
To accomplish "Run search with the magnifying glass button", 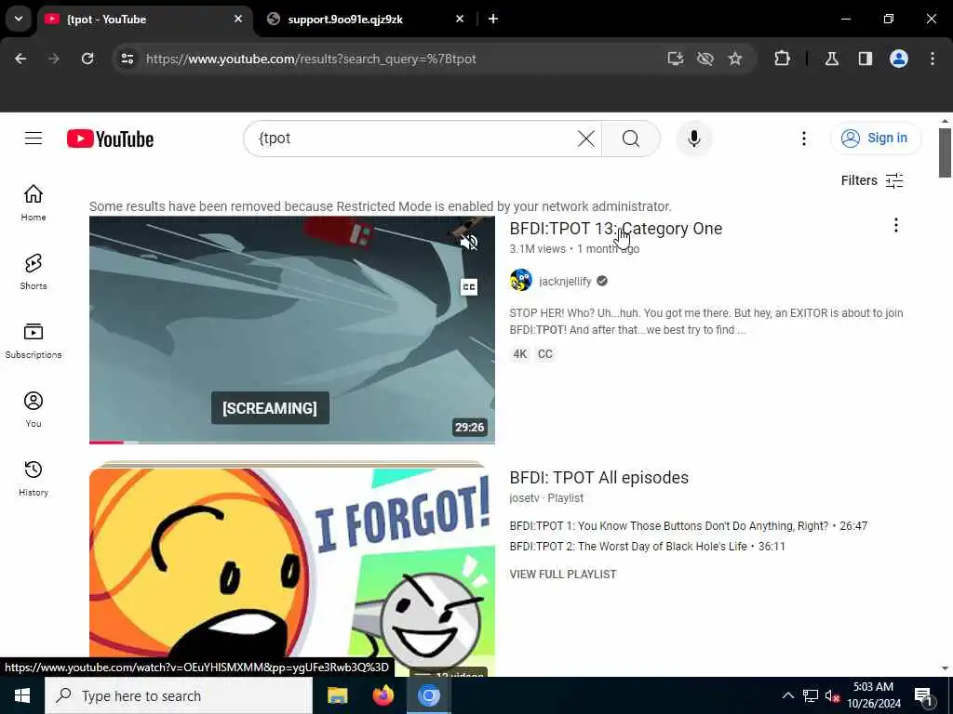I will pos(631,139).
